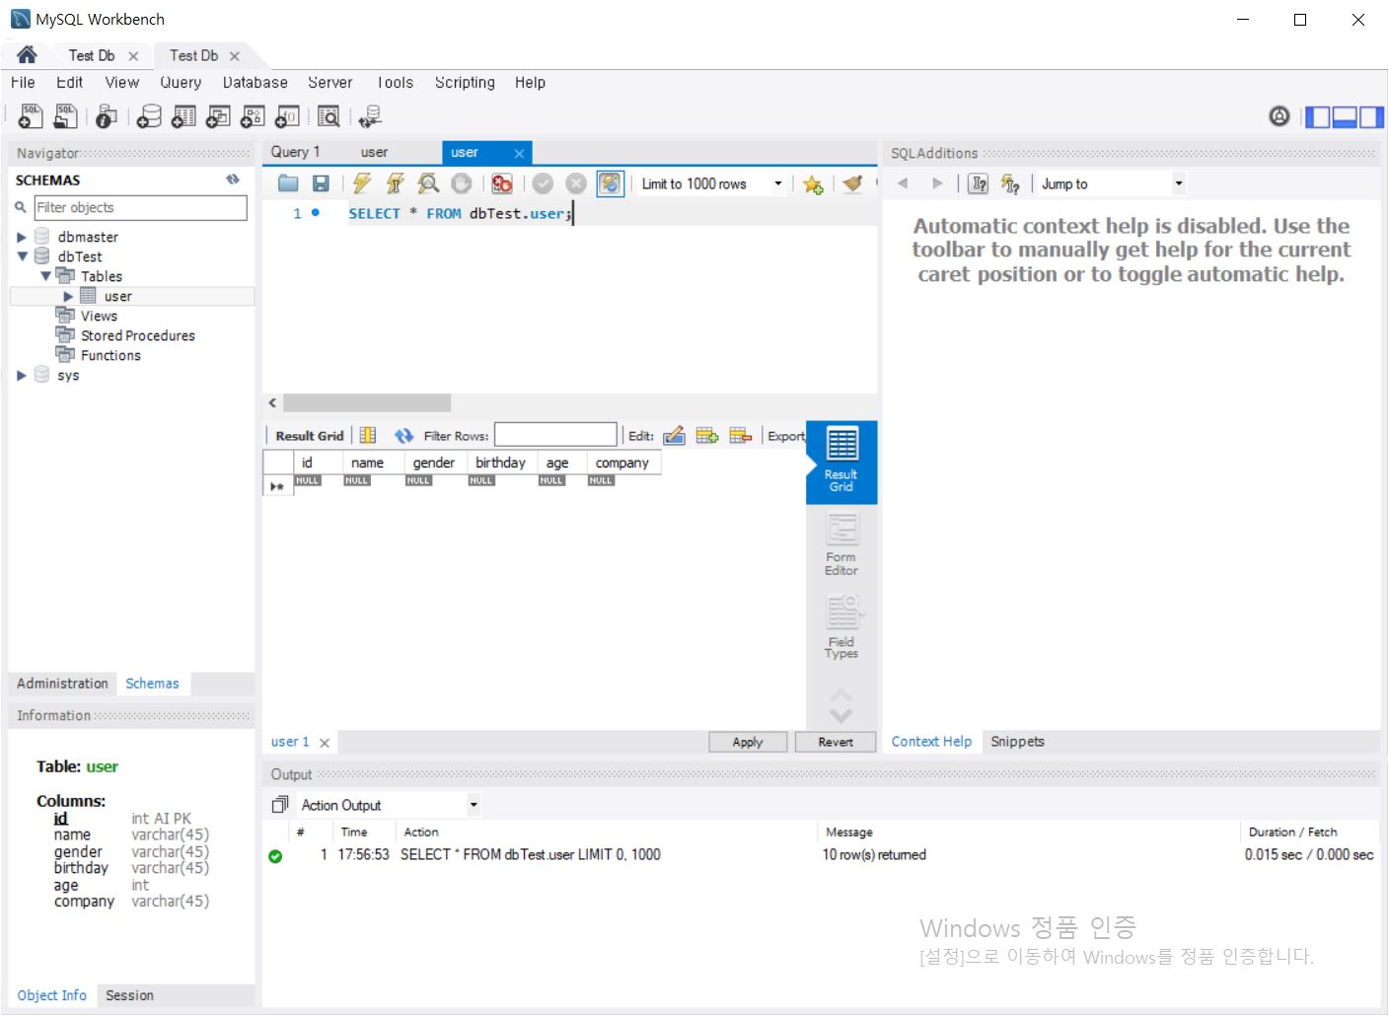Open script file folder icon in editor

pyautogui.click(x=288, y=183)
